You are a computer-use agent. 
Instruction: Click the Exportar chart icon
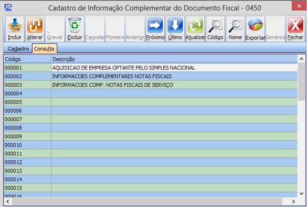[255, 28]
